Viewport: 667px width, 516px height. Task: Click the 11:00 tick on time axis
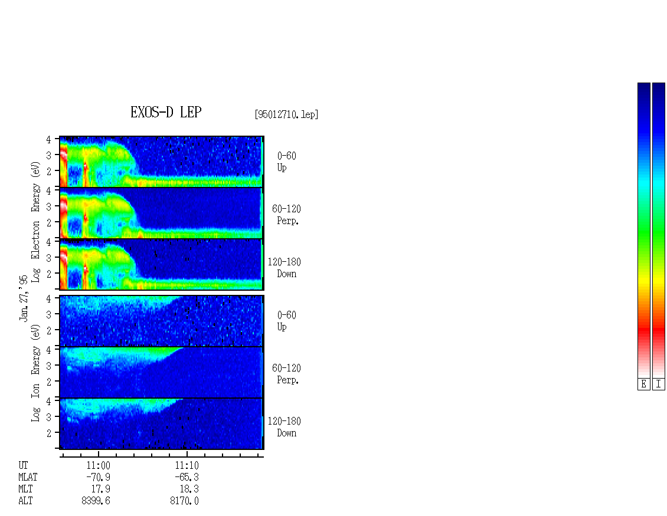pos(98,454)
